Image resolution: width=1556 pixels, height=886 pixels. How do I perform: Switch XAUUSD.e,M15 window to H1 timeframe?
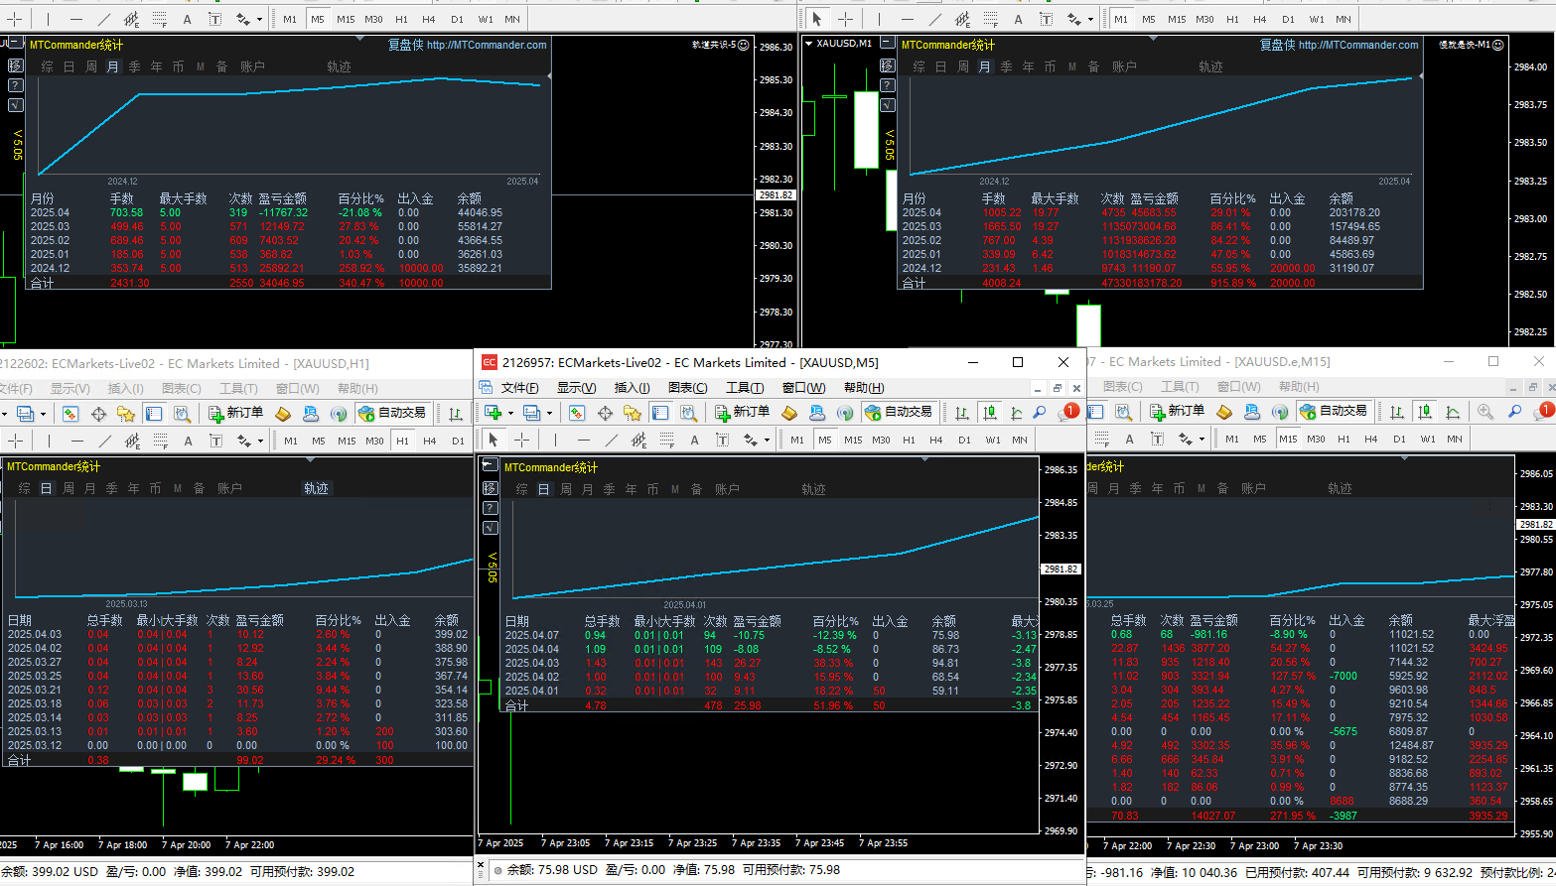[1344, 439]
